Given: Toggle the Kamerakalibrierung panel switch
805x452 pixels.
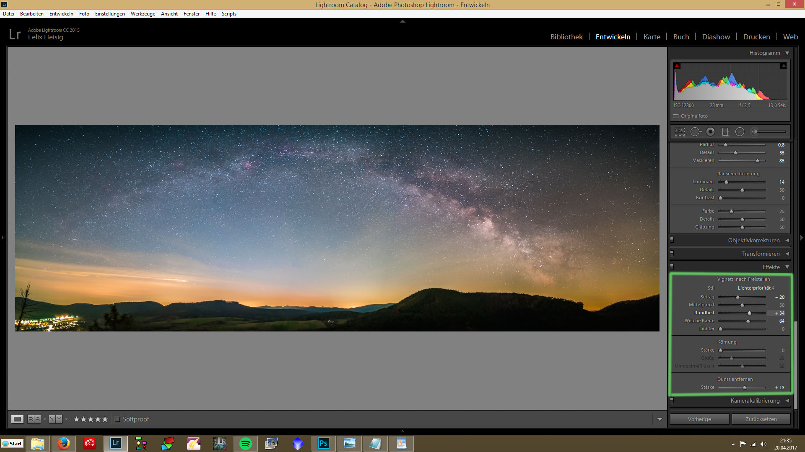Looking at the screenshot, I should 672,401.
